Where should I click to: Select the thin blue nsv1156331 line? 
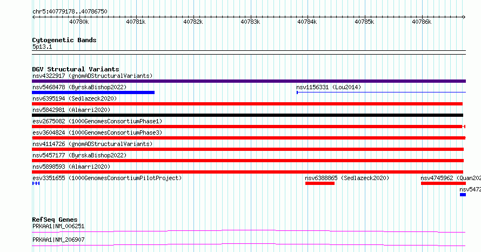(x=381, y=92)
